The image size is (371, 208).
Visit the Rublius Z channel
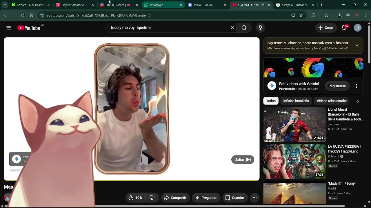(333, 157)
